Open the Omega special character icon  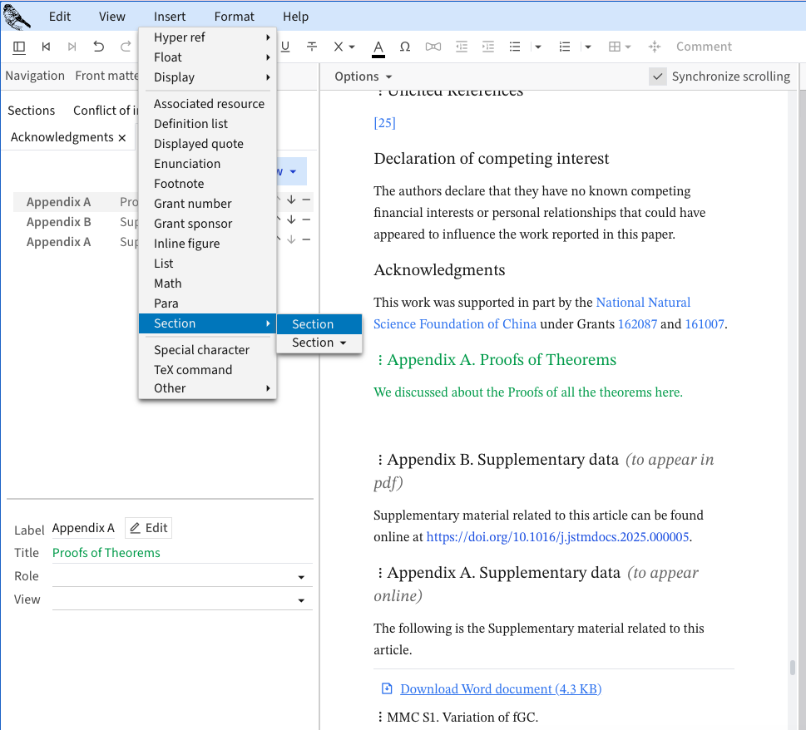pyautogui.click(x=405, y=47)
